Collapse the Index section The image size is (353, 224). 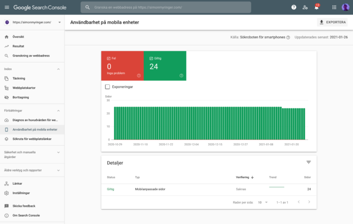click(x=58, y=69)
